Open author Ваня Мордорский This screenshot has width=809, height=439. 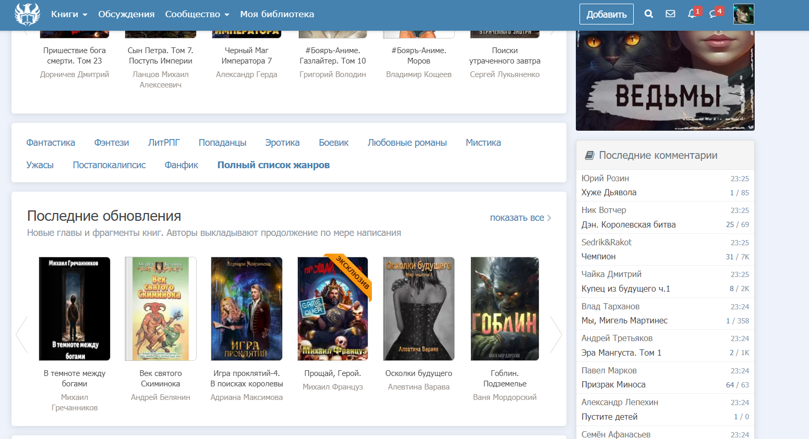(505, 397)
